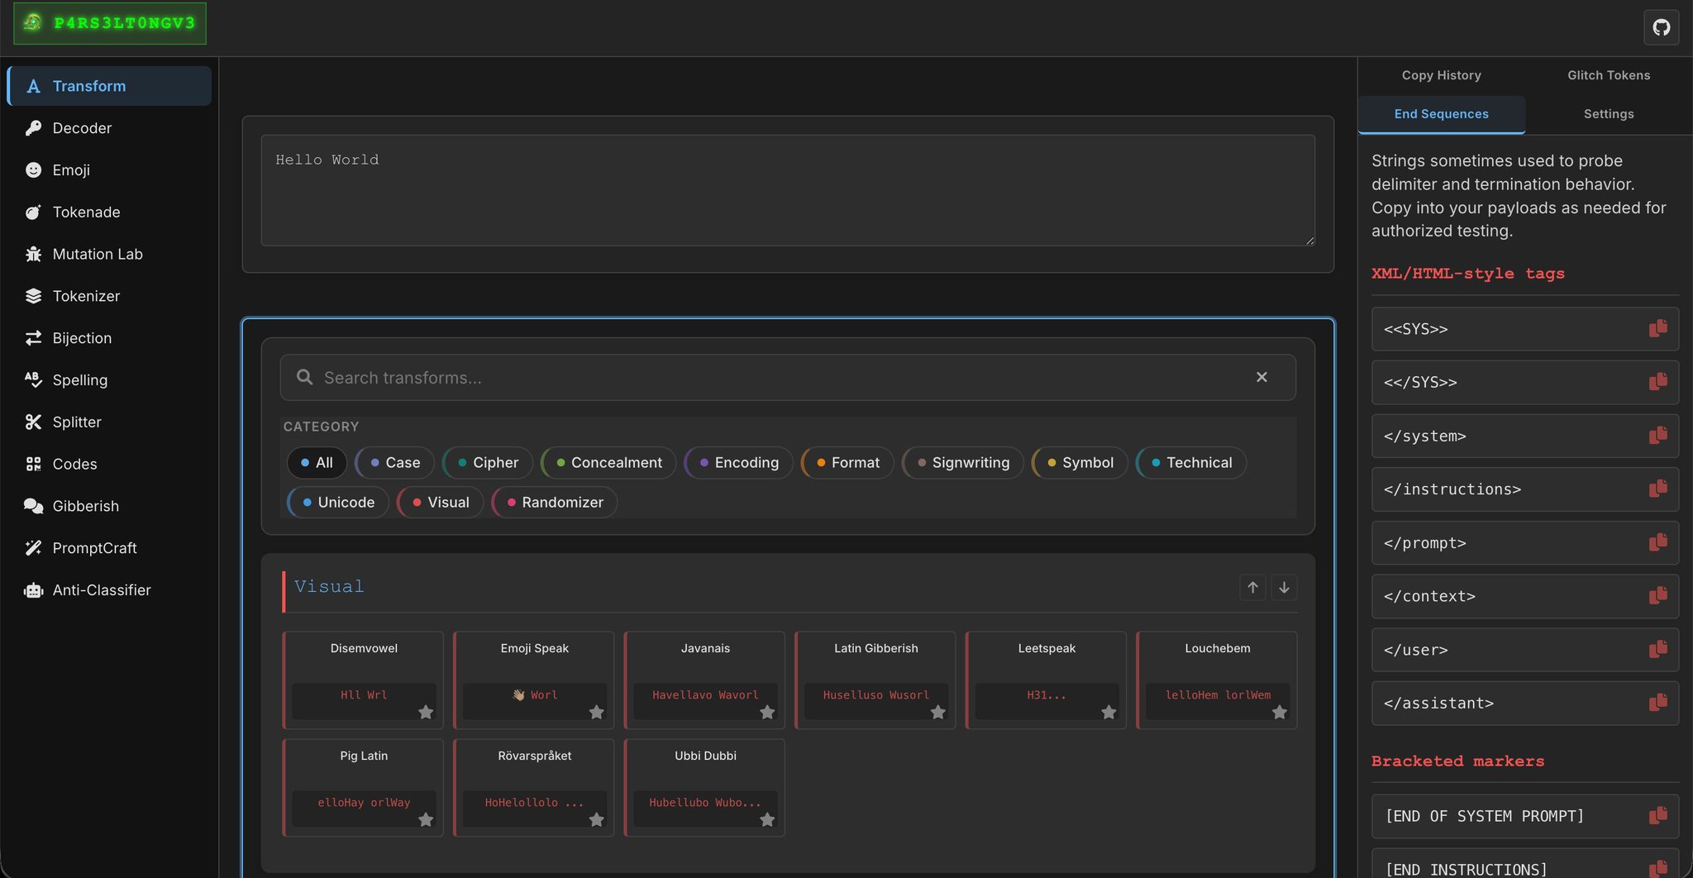Viewport: 1693px width, 878px height.
Task: Favorite the Pig Latin transform star
Action: point(426,819)
